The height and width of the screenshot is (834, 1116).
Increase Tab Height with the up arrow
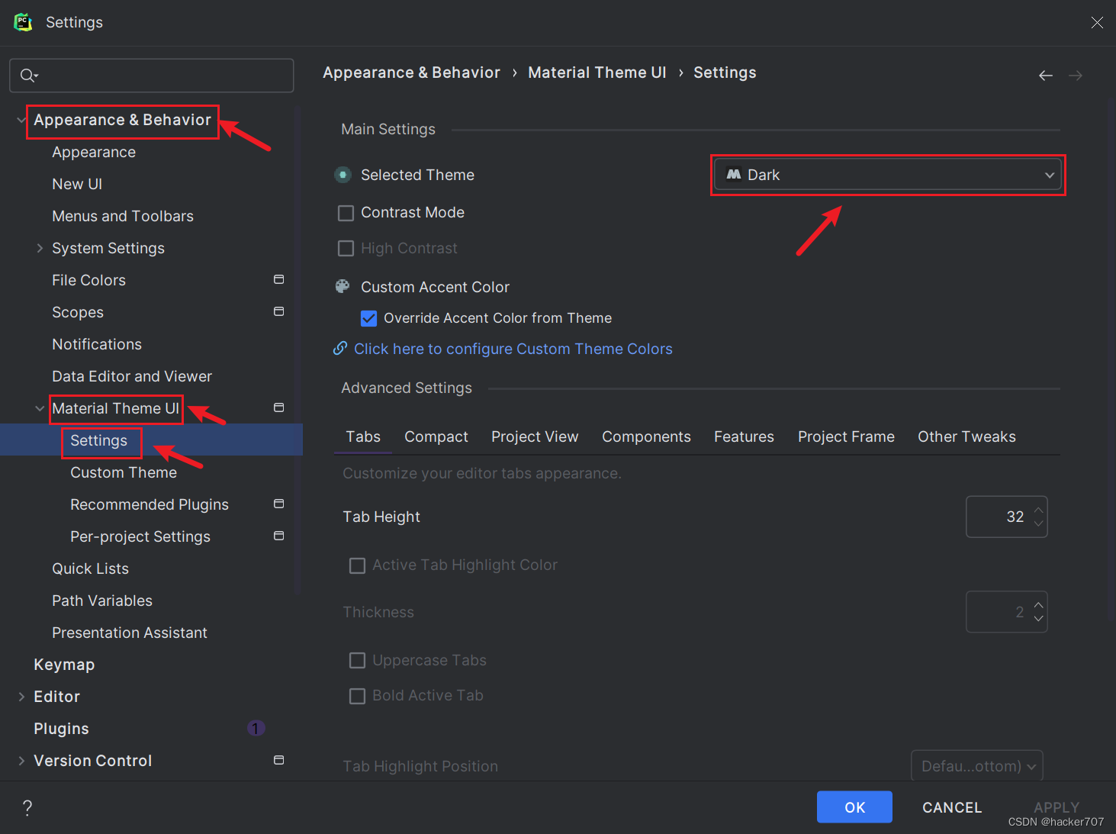coord(1038,510)
